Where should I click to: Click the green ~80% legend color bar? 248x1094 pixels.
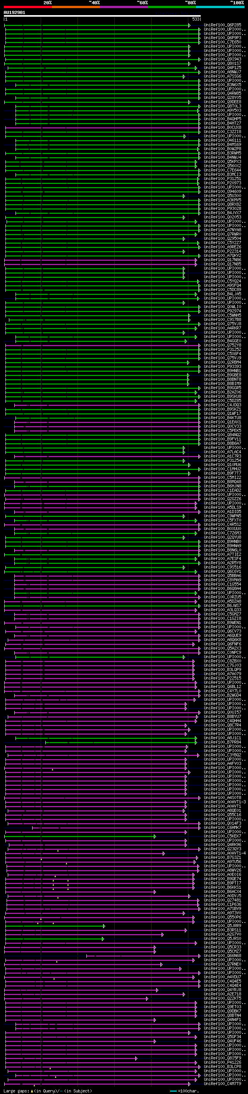[172, 7]
